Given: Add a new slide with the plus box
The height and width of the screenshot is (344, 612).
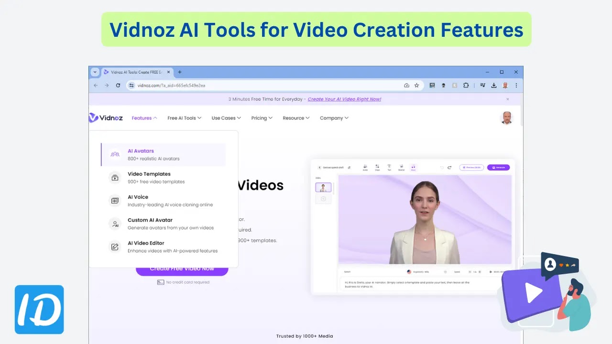Looking at the screenshot, I should click(x=323, y=198).
